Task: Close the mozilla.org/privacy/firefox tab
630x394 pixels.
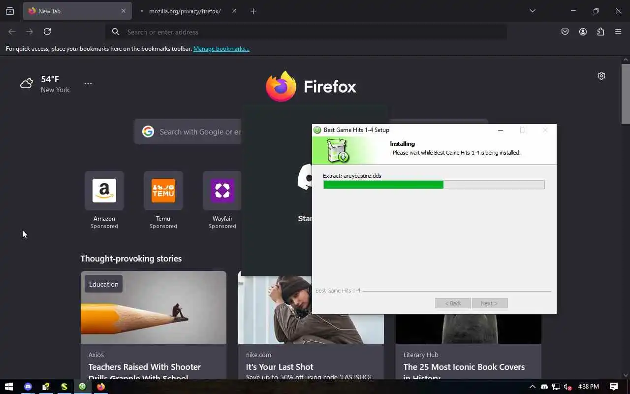Action: pos(234,11)
